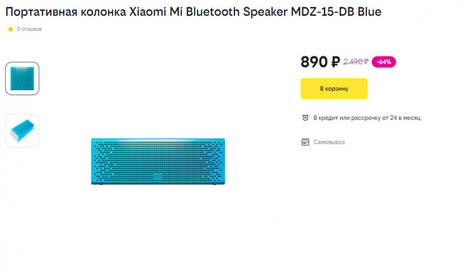
Task: Click the Mi logo on the speaker
Action: [158, 177]
